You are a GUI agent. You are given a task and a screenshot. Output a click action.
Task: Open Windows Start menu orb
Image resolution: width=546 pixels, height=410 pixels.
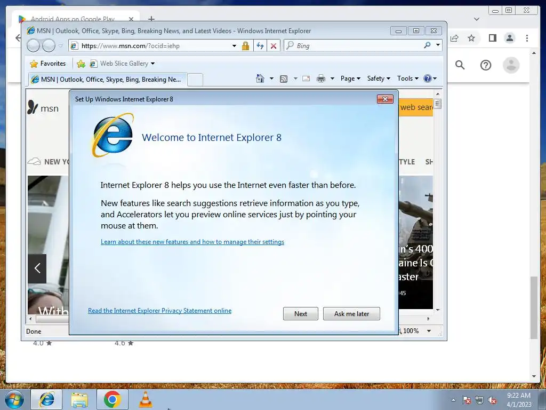point(14,399)
